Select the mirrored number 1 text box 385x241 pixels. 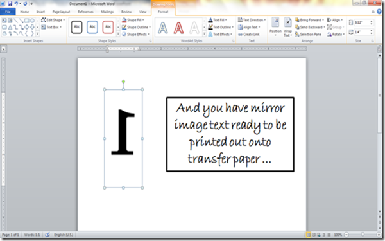(123, 138)
